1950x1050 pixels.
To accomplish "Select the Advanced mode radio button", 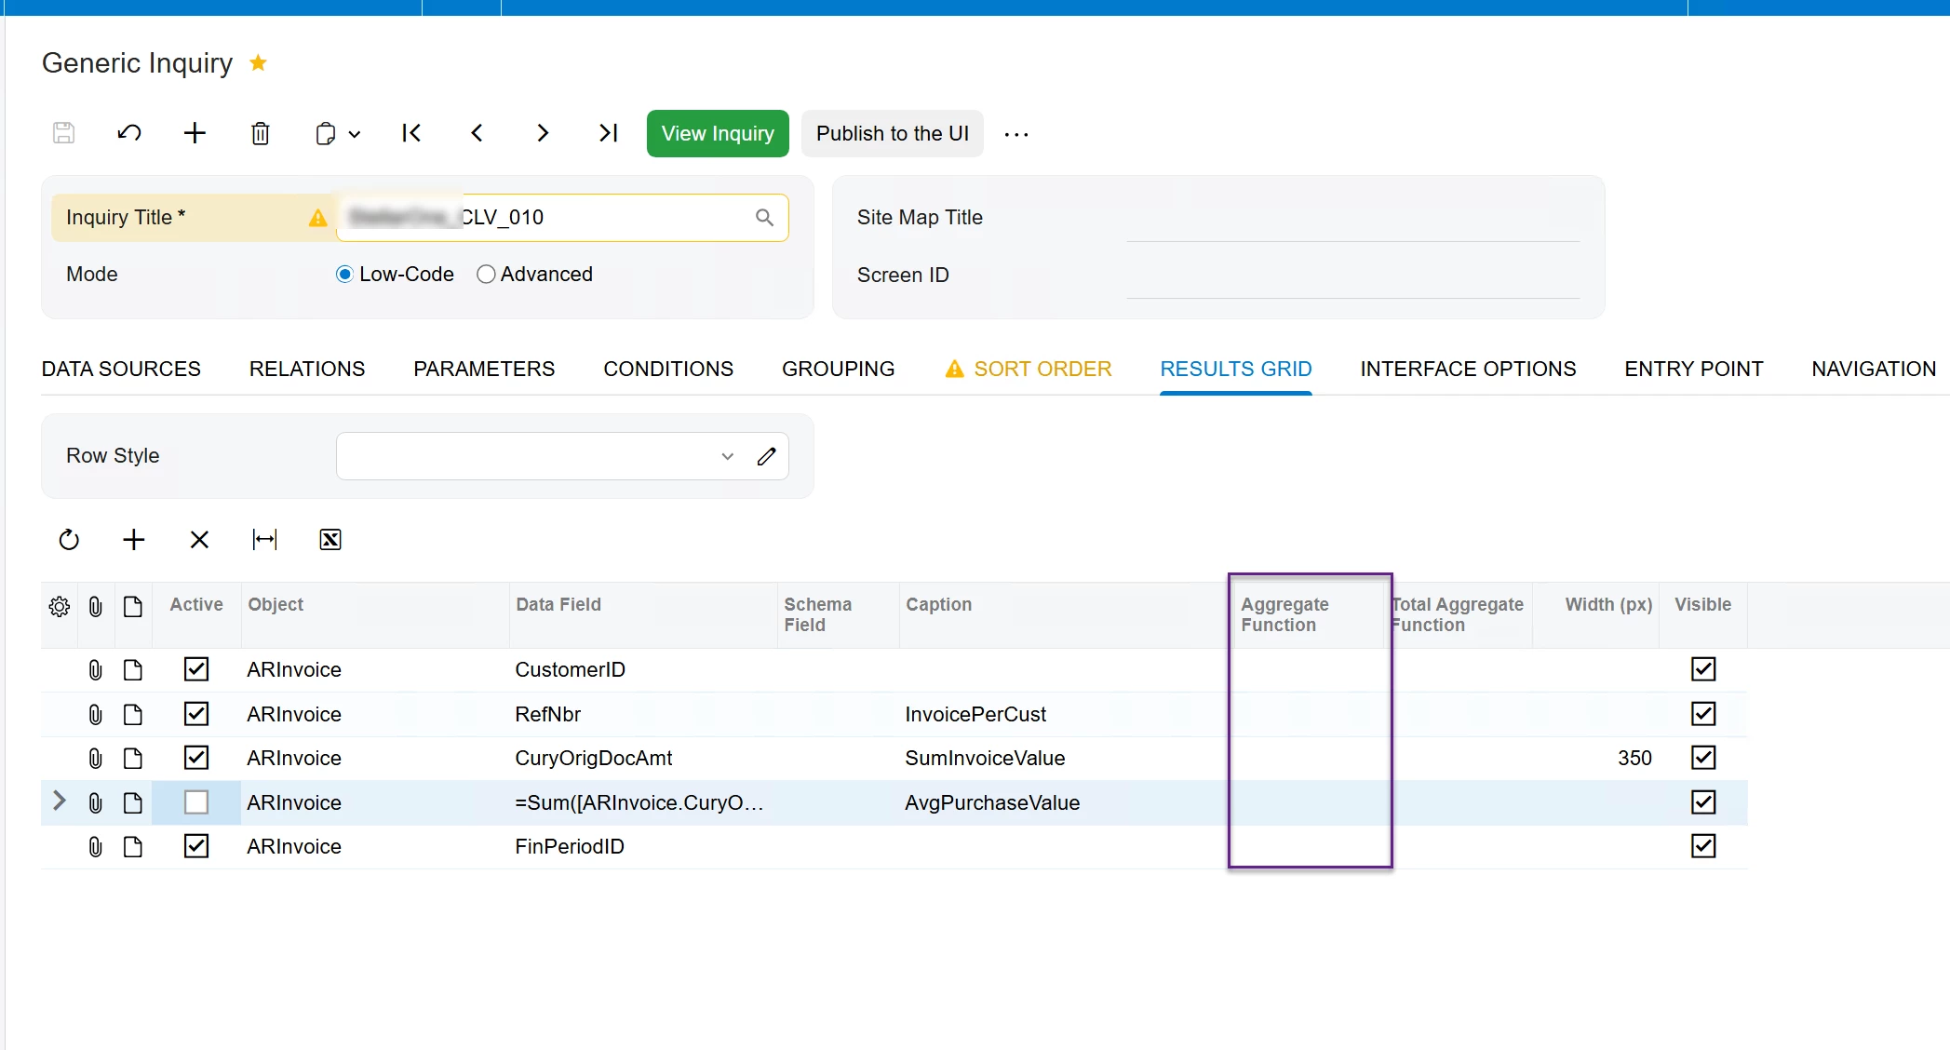I will pos(486,275).
